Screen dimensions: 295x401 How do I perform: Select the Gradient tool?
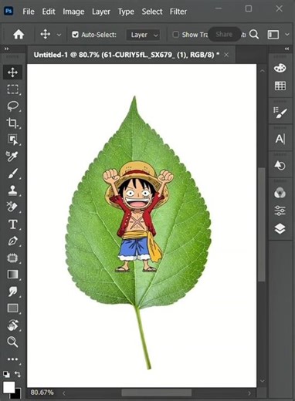[12, 275]
